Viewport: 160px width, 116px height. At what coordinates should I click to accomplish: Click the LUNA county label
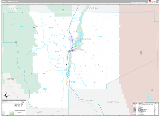[39, 112]
